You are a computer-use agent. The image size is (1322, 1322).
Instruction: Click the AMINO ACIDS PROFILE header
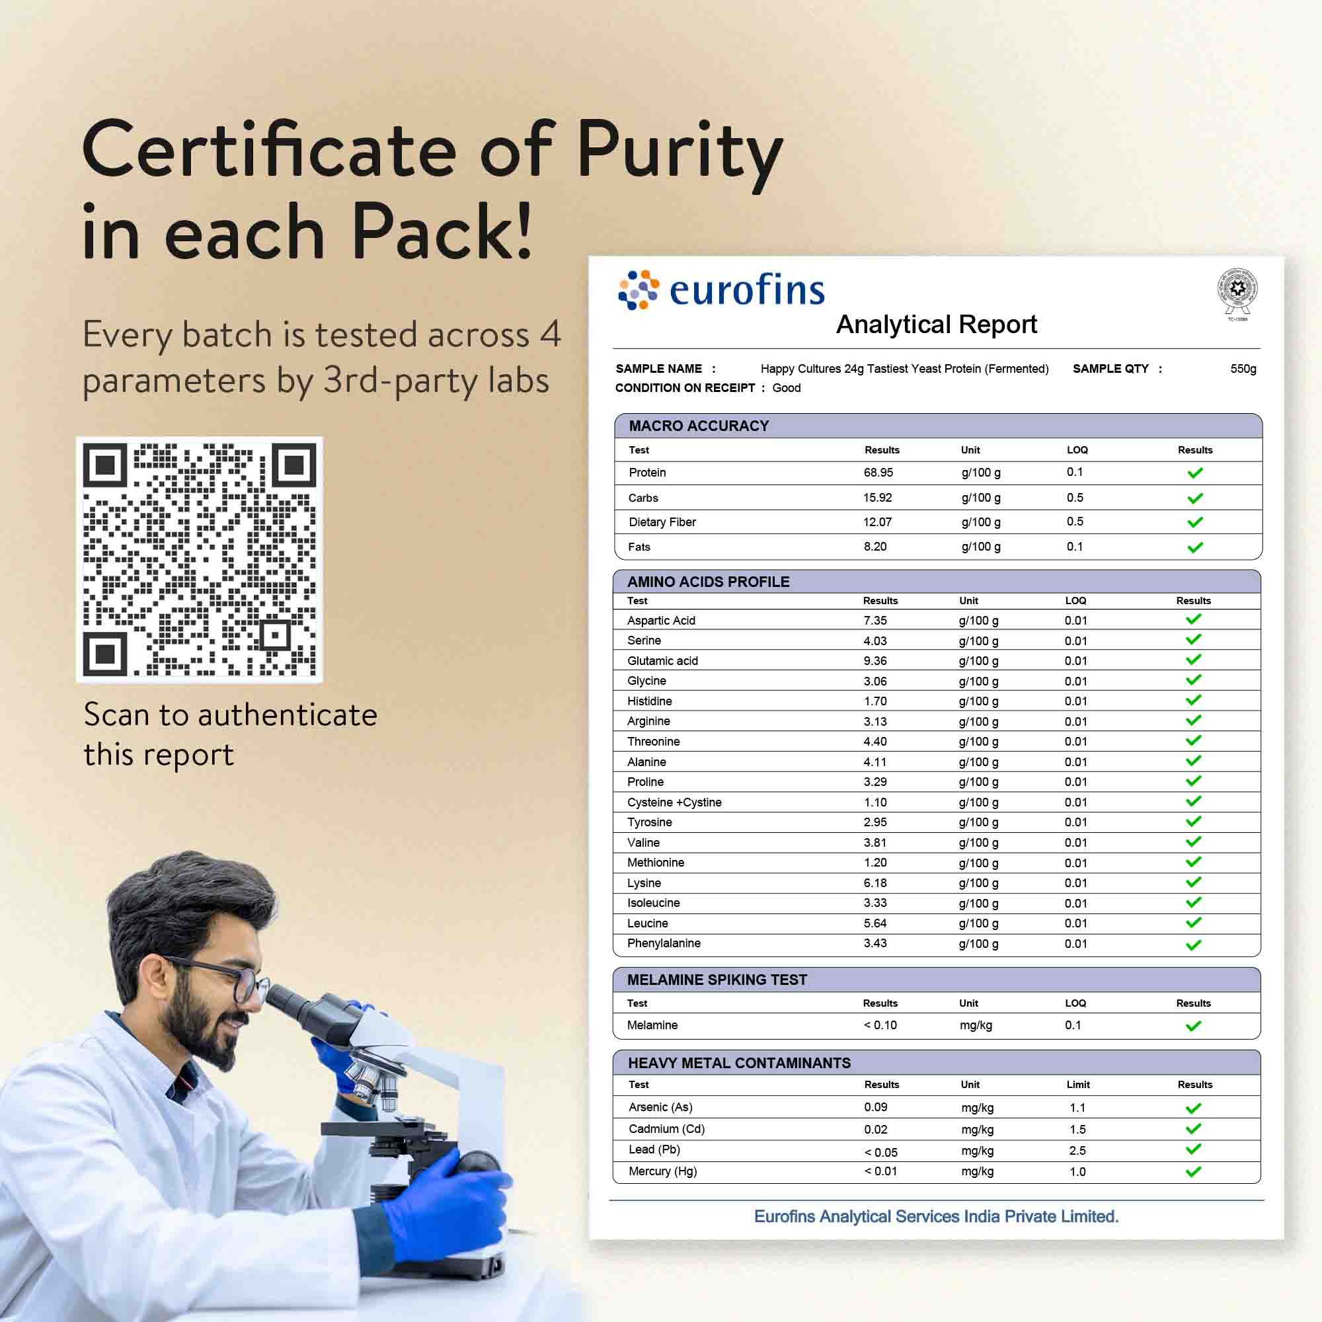[x=708, y=582]
